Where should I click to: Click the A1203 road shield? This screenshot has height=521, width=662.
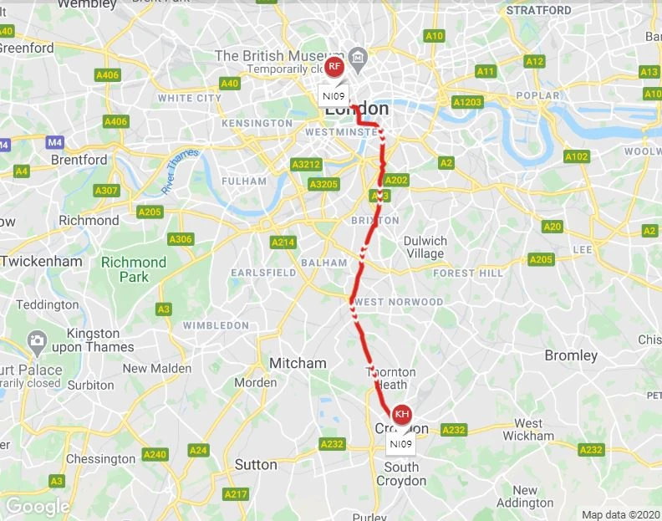pos(467,102)
